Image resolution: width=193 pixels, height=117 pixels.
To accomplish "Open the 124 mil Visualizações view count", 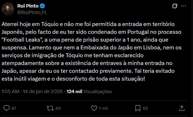I will tap(74, 92).
